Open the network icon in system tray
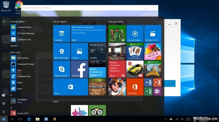 [177, 119]
